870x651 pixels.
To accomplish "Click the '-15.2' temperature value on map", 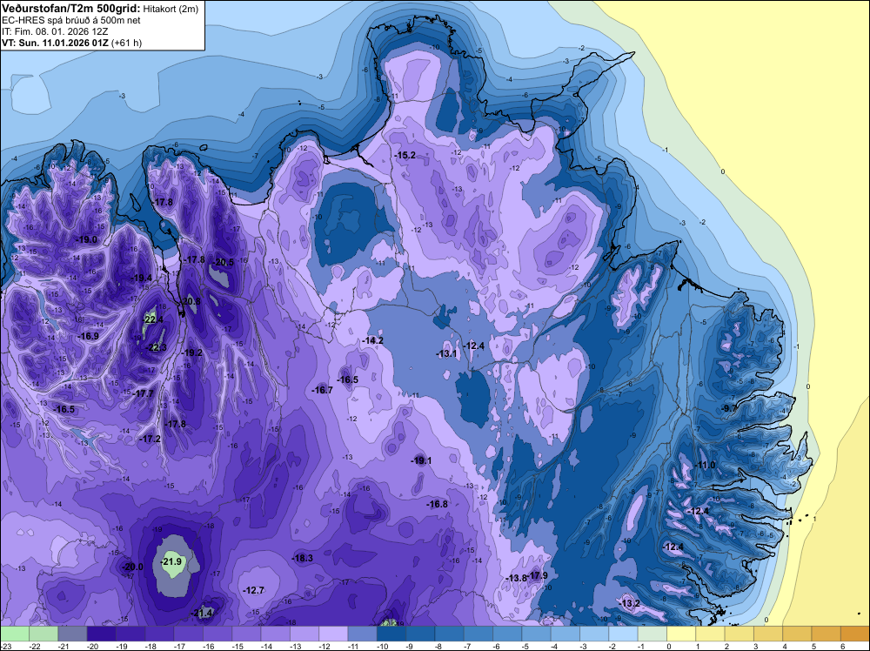I will (x=405, y=156).
